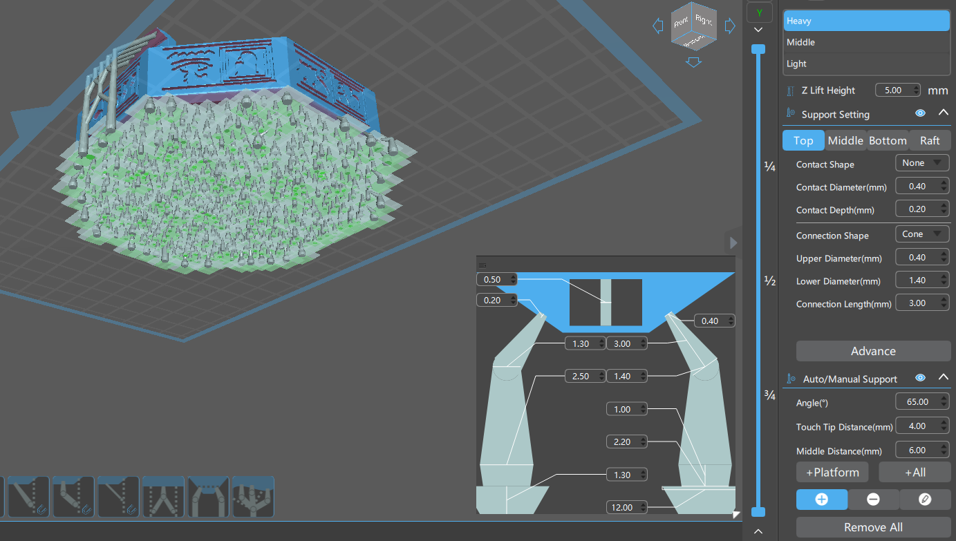Click Angle spinner arrows
This screenshot has height=541, width=956.
coord(944,401)
